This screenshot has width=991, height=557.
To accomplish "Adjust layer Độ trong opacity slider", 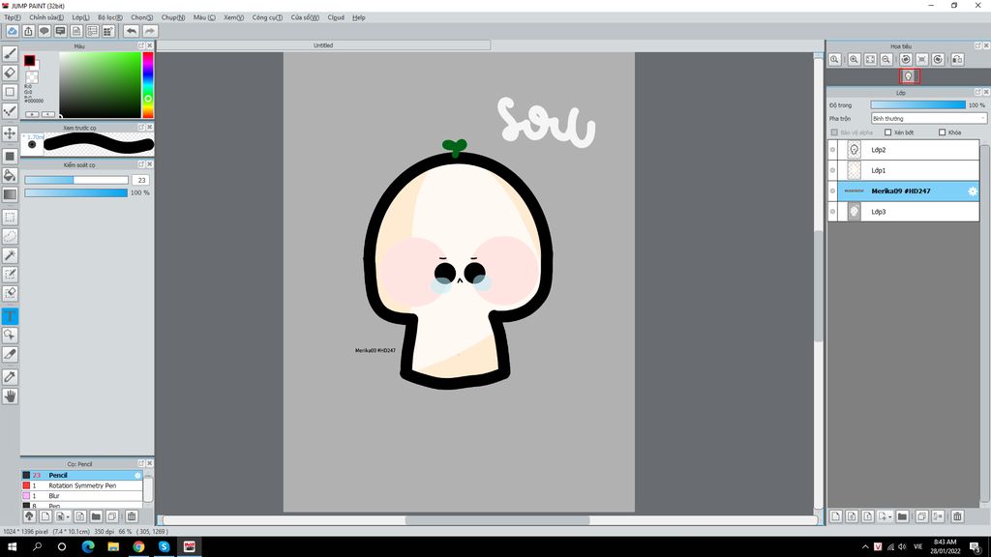I will tap(917, 104).
